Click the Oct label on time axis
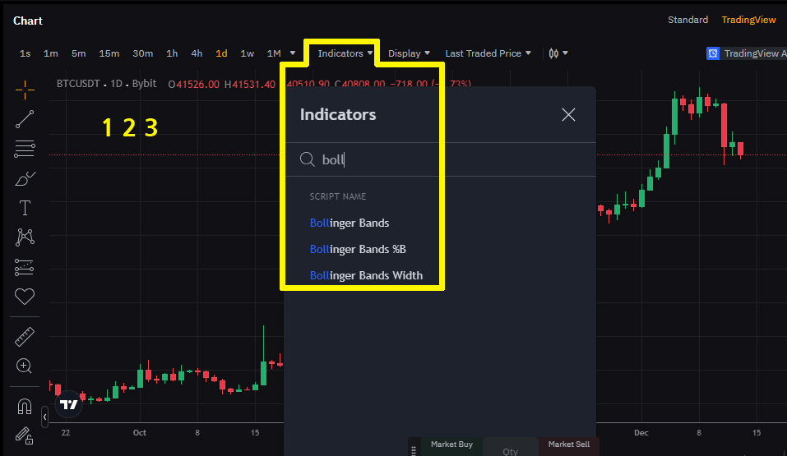The height and width of the screenshot is (456, 787). (x=140, y=432)
